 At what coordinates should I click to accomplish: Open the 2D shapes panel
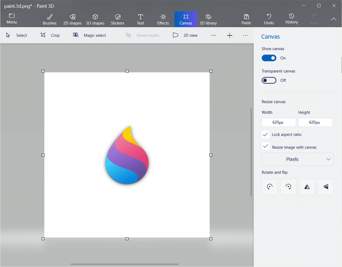72,19
